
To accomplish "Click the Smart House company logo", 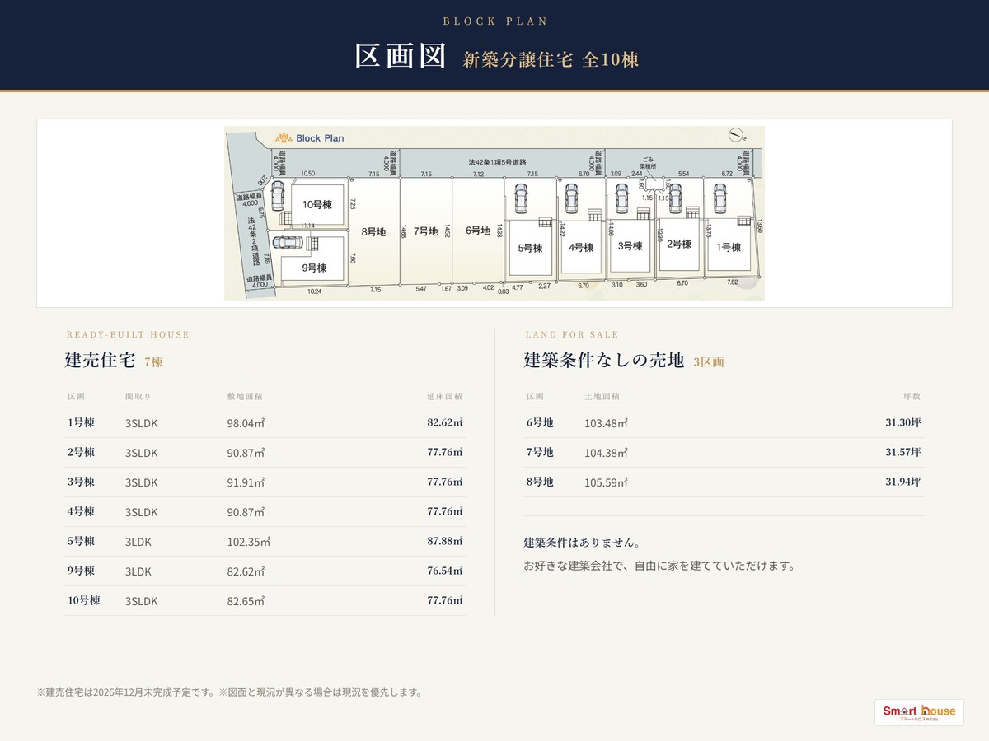I will click(919, 711).
